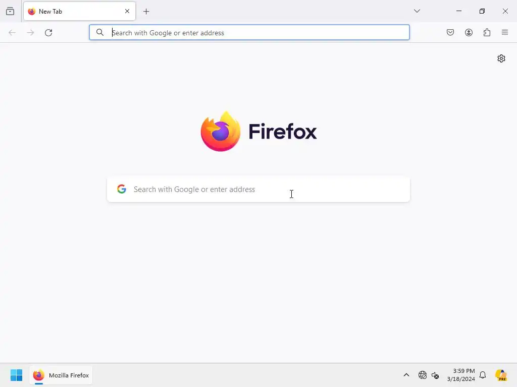This screenshot has height=387, width=517.
Task: Open the clock showing 3:59 PM
Action: pyautogui.click(x=461, y=375)
